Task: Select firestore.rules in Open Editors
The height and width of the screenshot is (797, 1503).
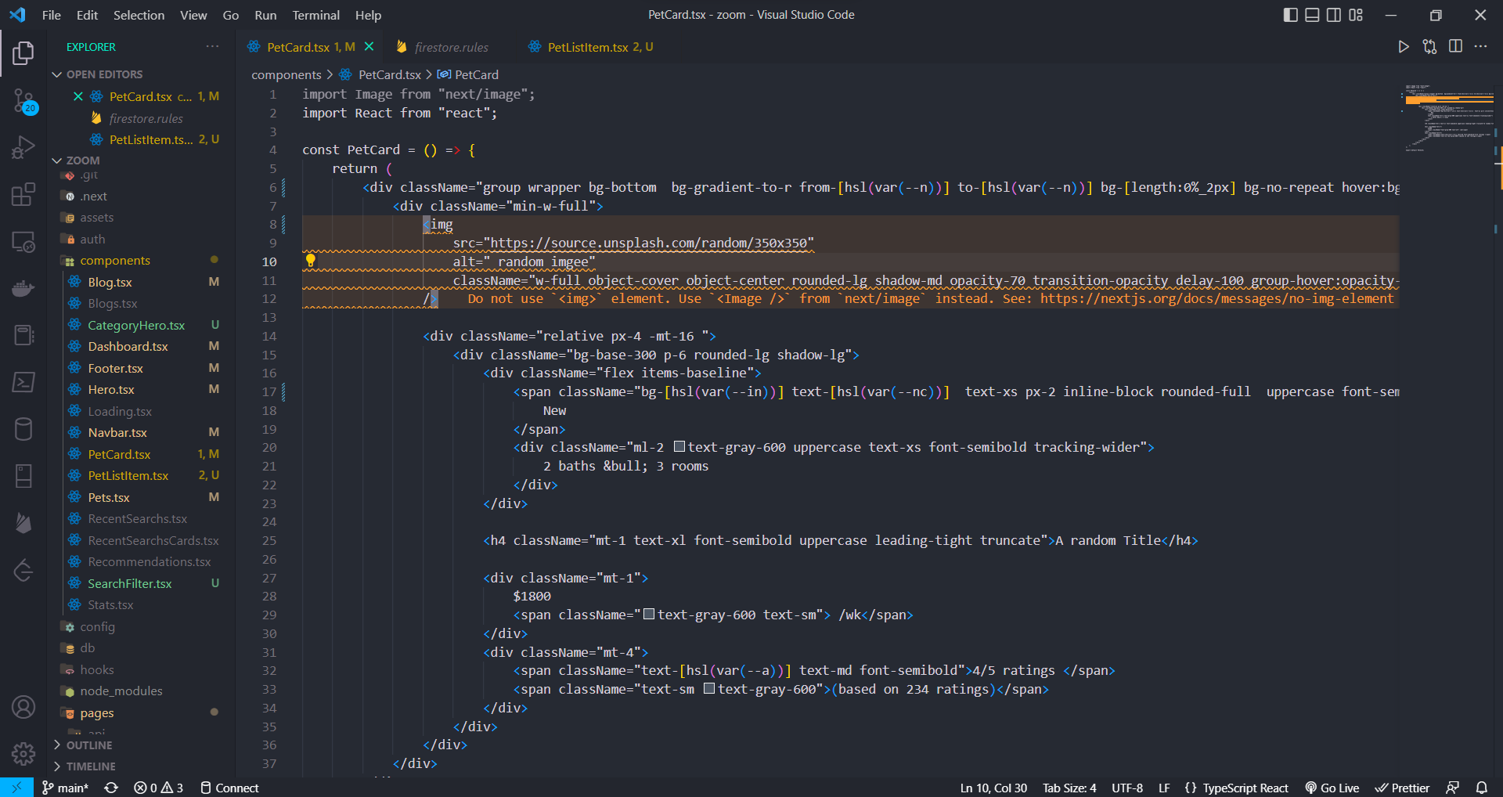Action: pos(146,118)
